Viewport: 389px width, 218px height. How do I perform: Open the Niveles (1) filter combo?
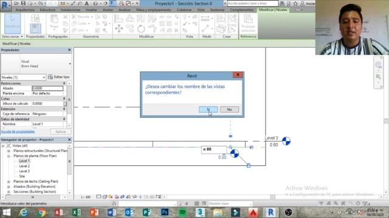[x=23, y=78]
